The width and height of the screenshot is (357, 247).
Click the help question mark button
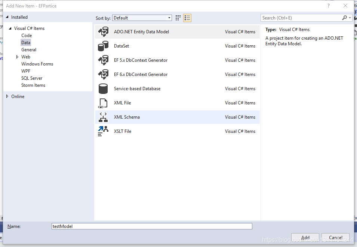tap(328, 6)
